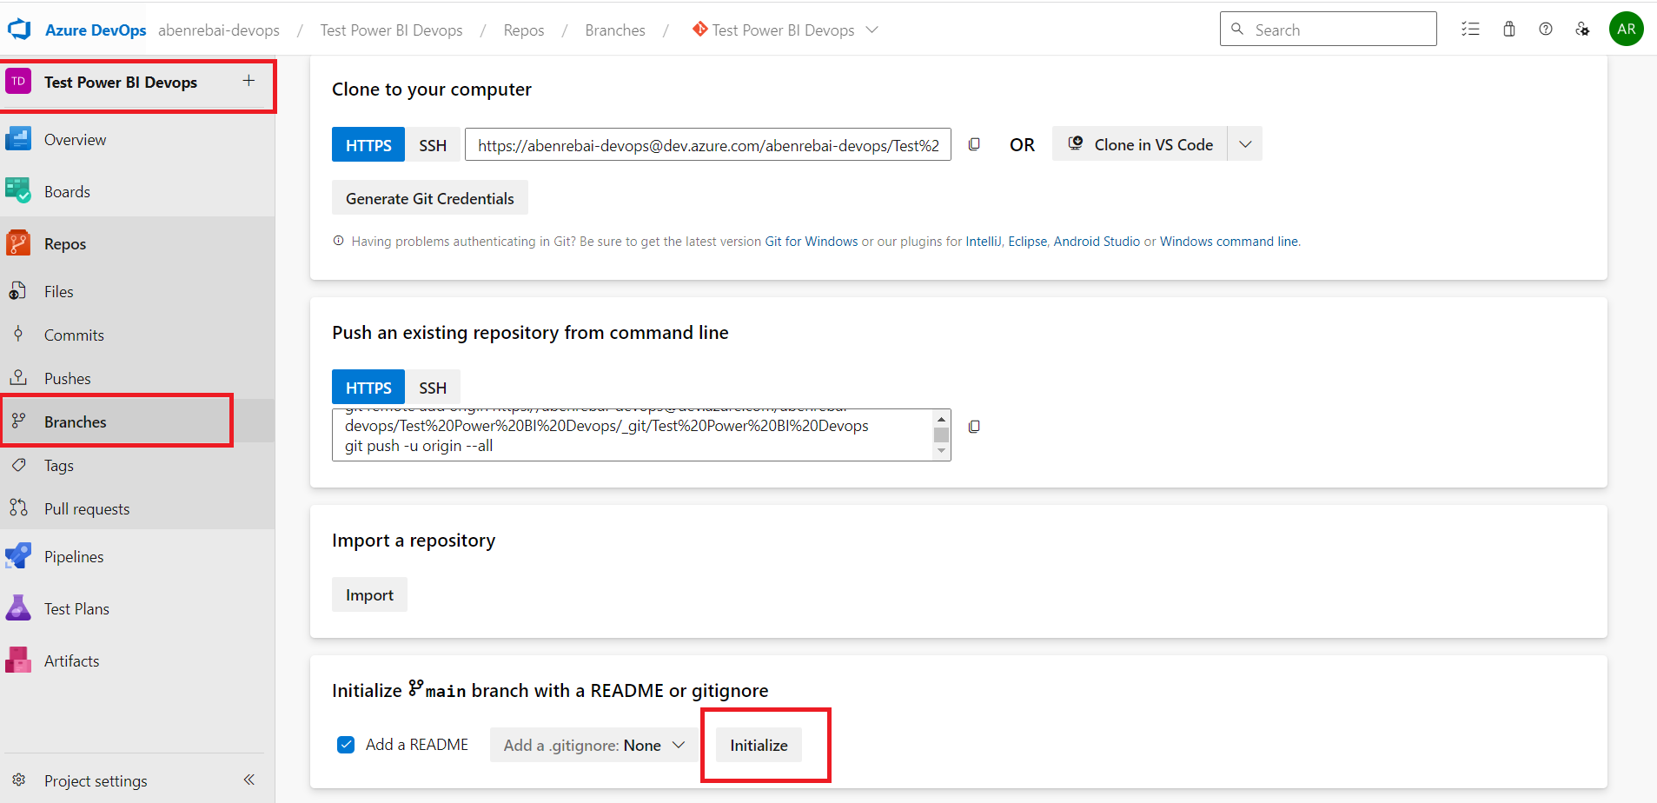This screenshot has height=803, width=1657.
Task: Open the Help question mark icon
Action: coord(1546,29)
